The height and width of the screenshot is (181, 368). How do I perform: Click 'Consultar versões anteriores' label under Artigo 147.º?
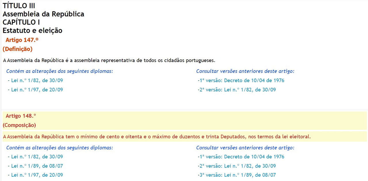pyautogui.click(x=245, y=71)
